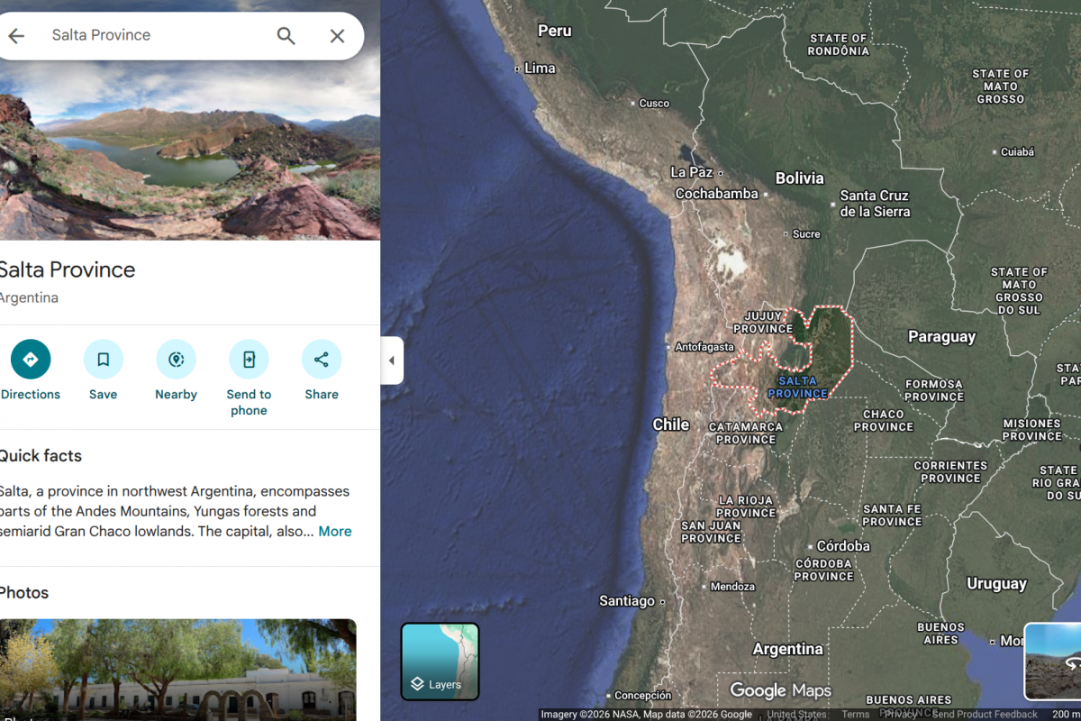
Task: Open the Layers map type switcher
Action: coord(440,662)
